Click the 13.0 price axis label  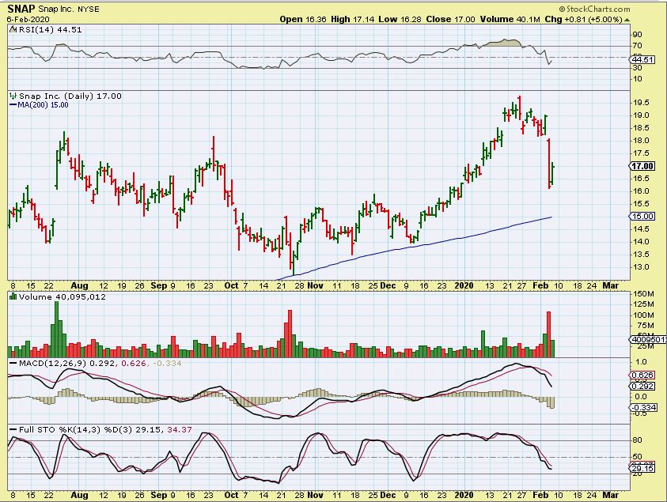[x=641, y=267]
